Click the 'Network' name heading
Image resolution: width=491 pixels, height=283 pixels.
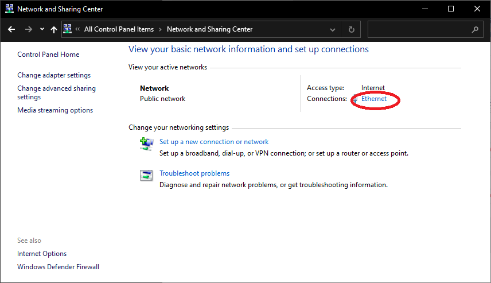pyautogui.click(x=154, y=88)
